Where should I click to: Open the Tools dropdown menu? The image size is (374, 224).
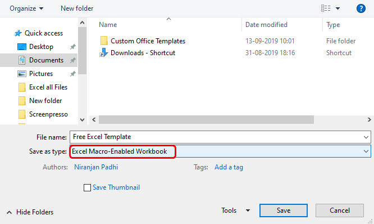[x=236, y=210]
